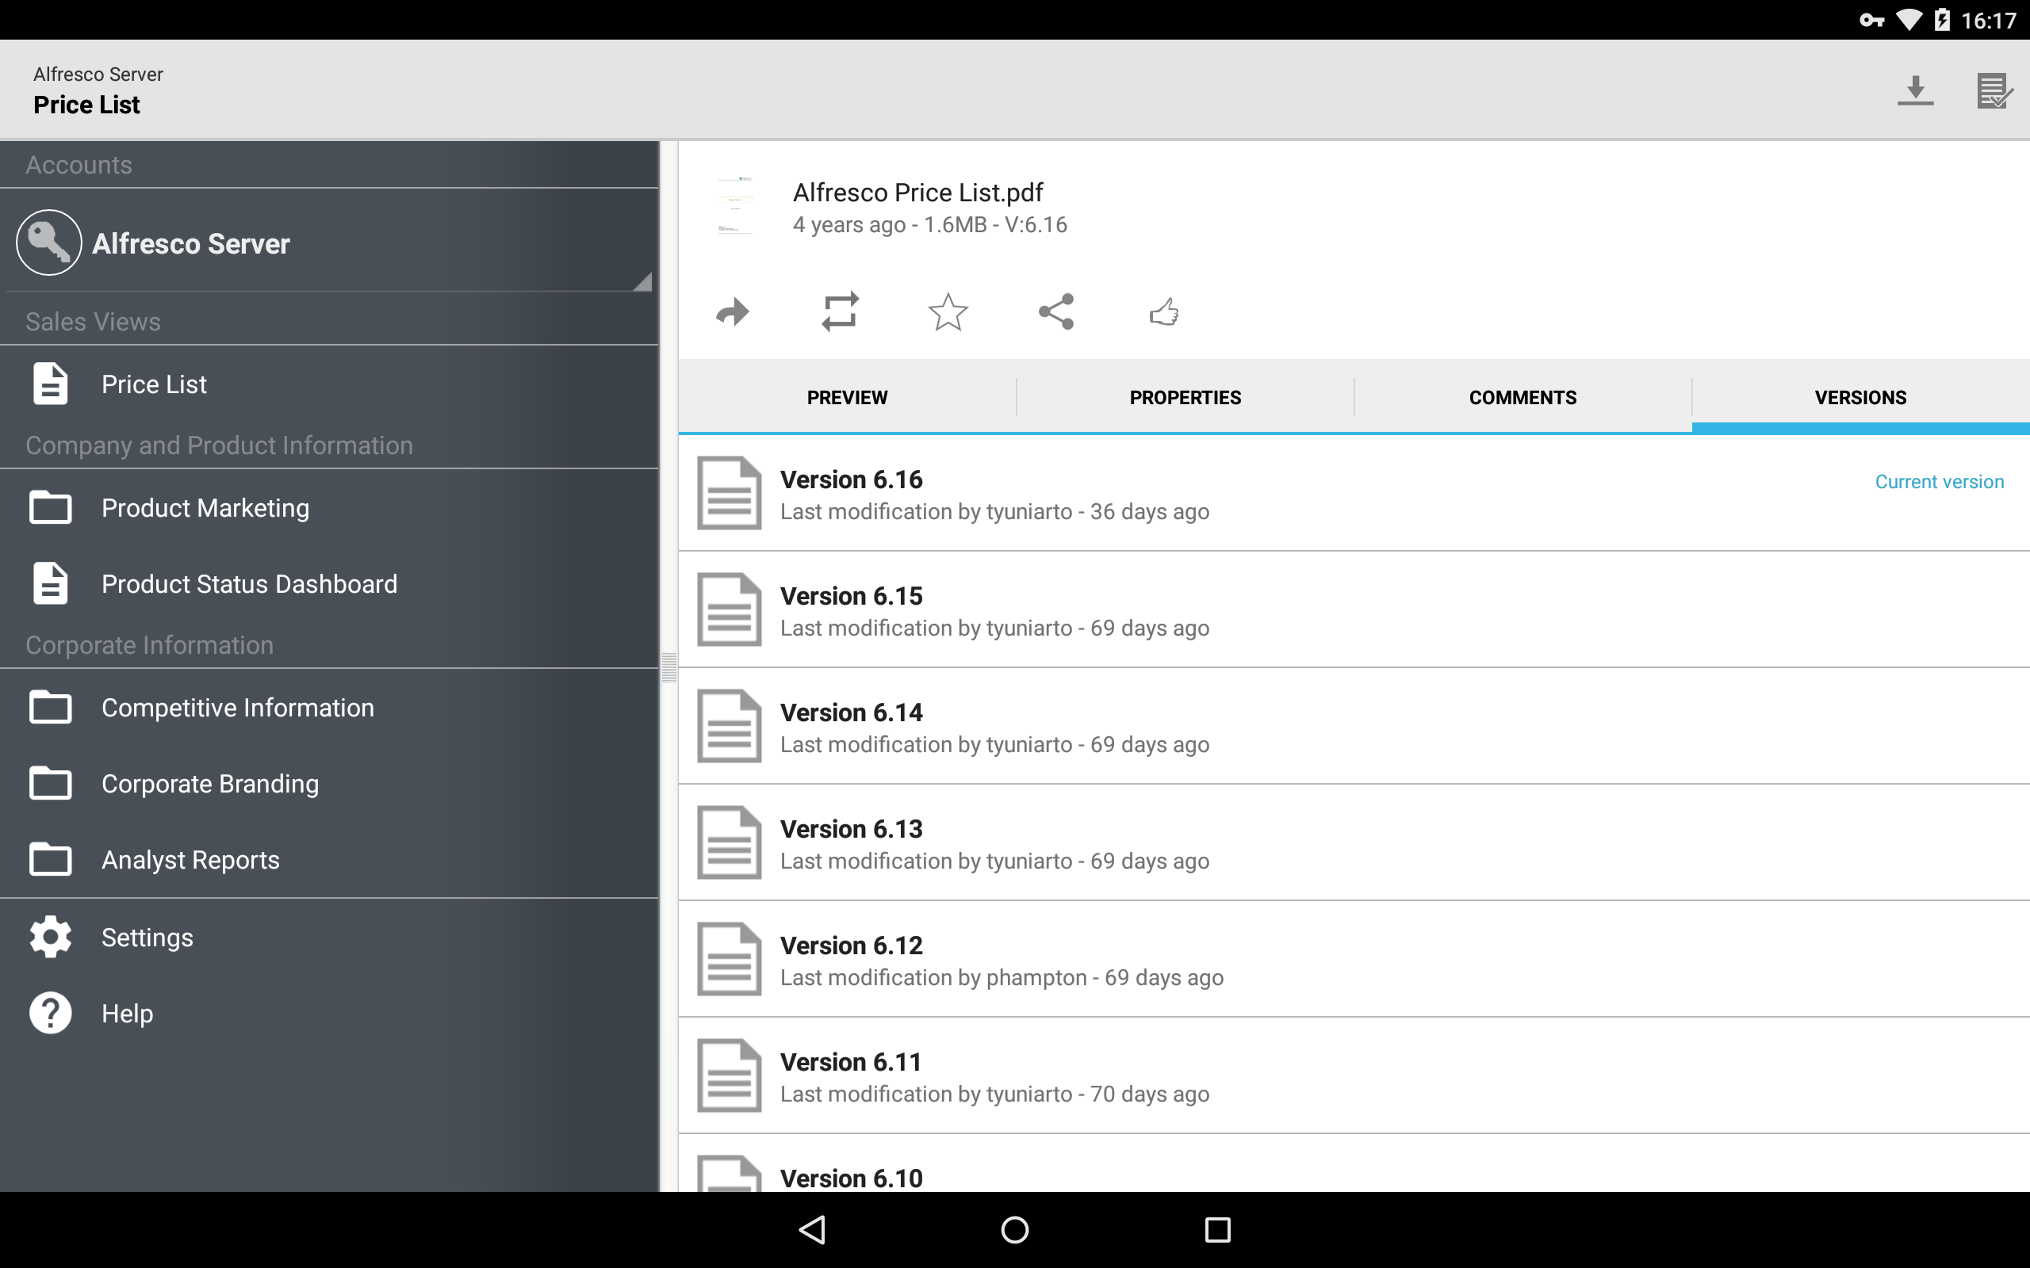Tap the Competitive Information folder icon
Image resolution: width=2030 pixels, height=1268 pixels.
50,707
